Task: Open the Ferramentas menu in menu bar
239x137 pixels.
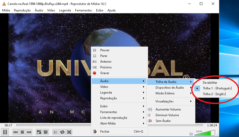Action: click(x=83, y=10)
